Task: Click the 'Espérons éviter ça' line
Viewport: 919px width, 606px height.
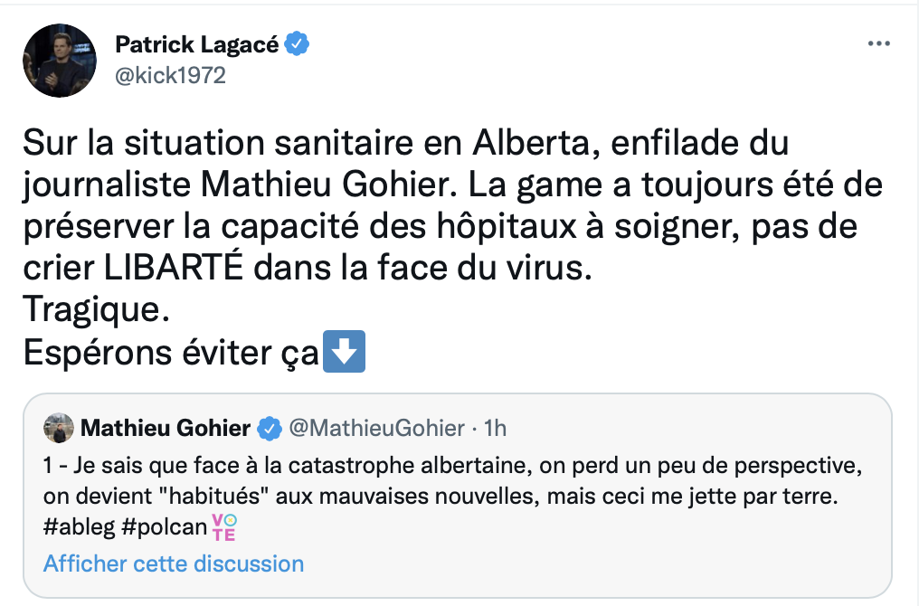Action: [x=194, y=352]
